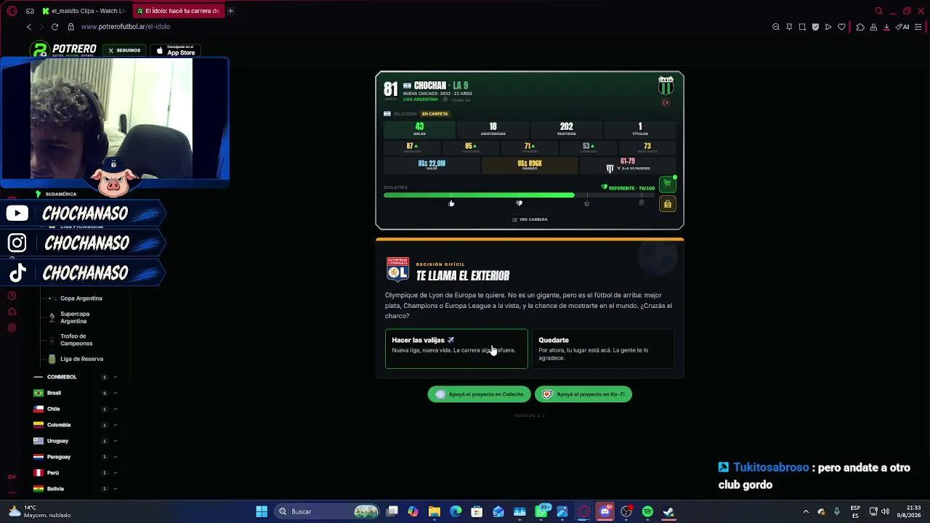Click the Nueva Chicago club crest
This screenshot has width=930, height=523.
coord(666,86)
